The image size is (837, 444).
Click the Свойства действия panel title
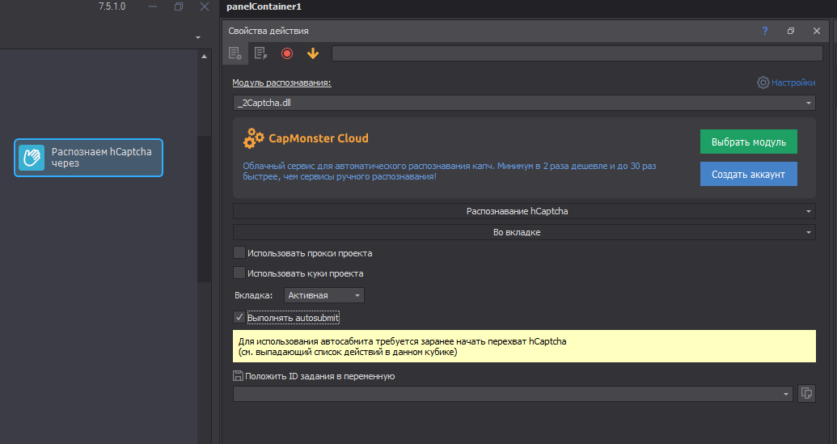tap(268, 31)
